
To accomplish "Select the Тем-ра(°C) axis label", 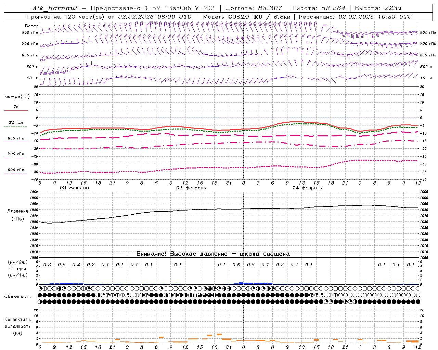I will 16,97.
